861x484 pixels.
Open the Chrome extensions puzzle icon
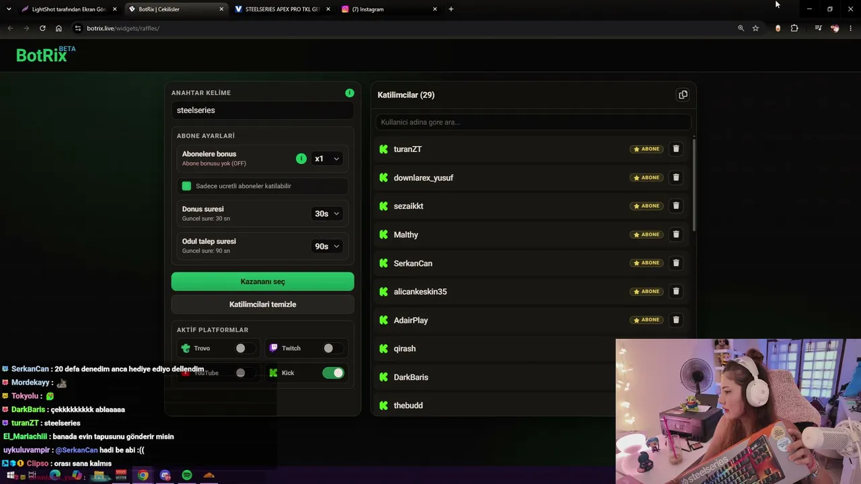click(794, 28)
